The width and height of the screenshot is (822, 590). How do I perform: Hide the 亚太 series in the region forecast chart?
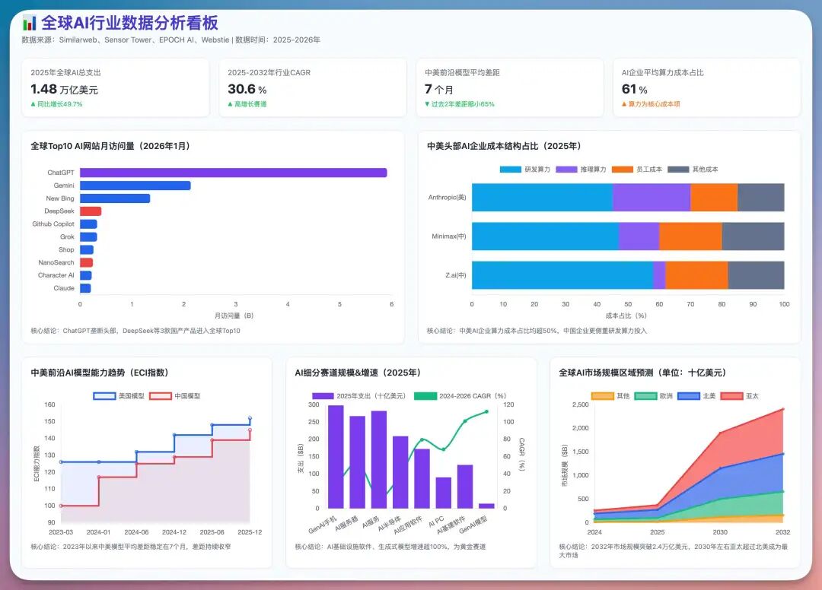pyautogui.click(x=733, y=395)
